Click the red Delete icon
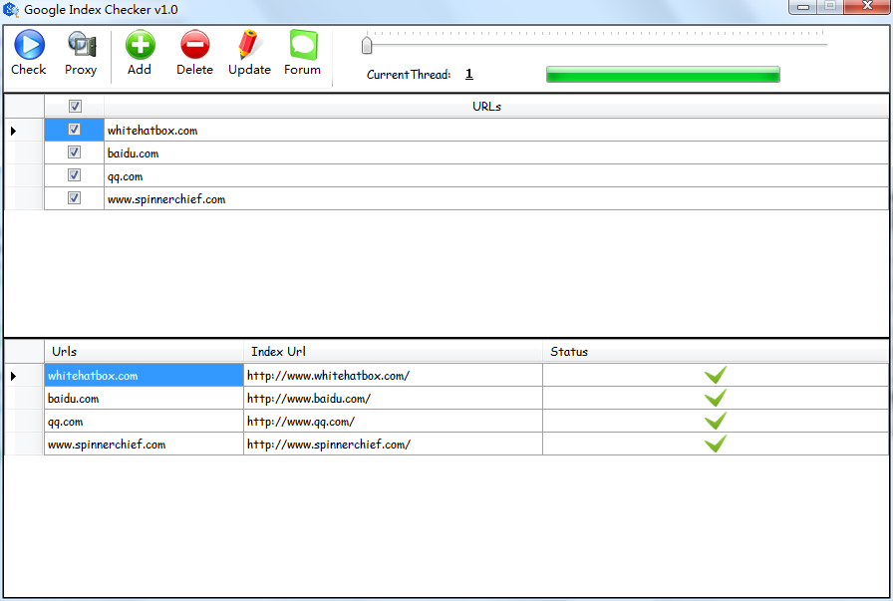This screenshot has height=601, width=893. pos(194,46)
